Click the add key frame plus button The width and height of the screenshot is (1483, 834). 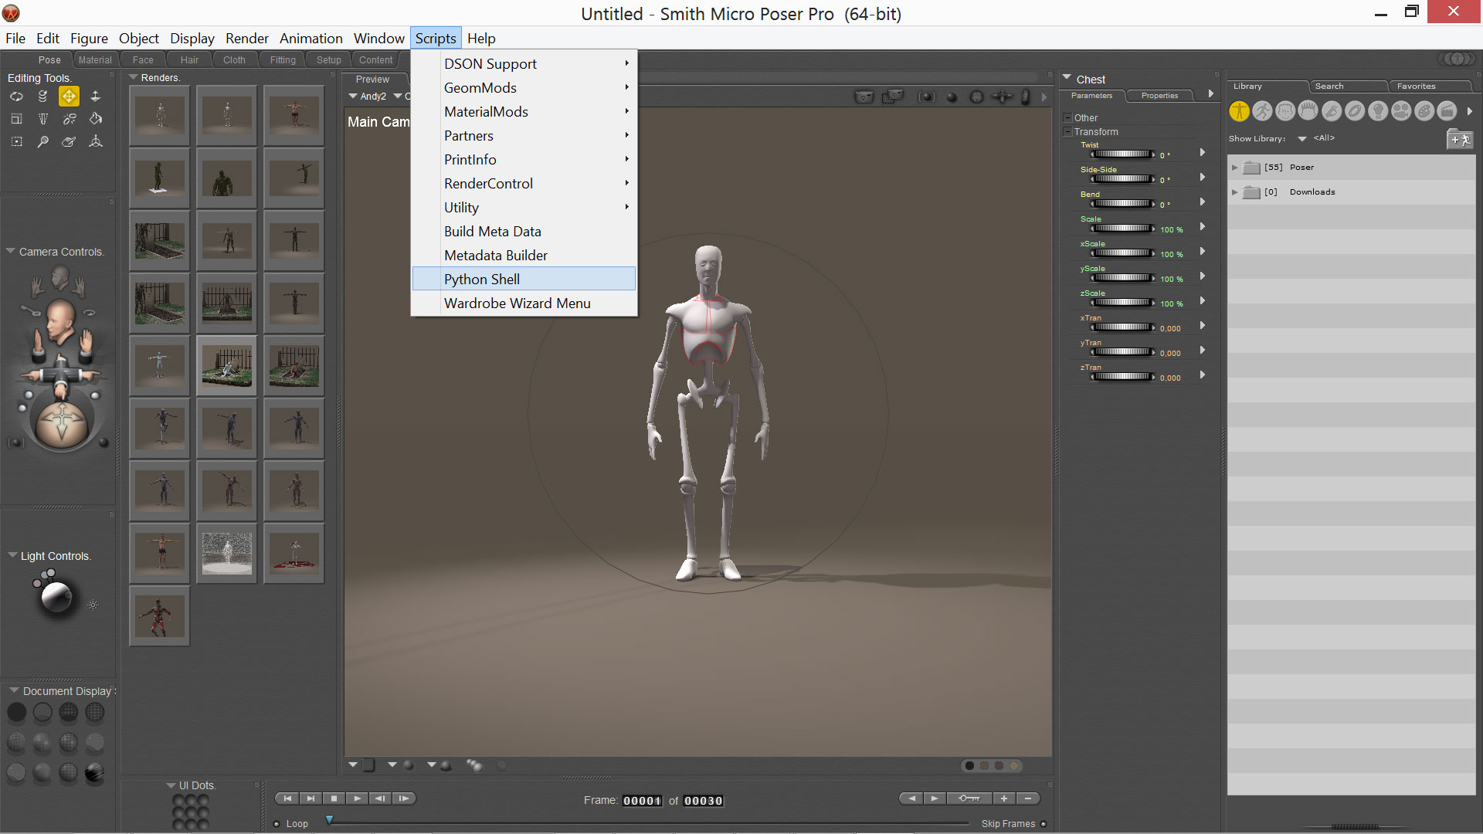pyautogui.click(x=1003, y=798)
